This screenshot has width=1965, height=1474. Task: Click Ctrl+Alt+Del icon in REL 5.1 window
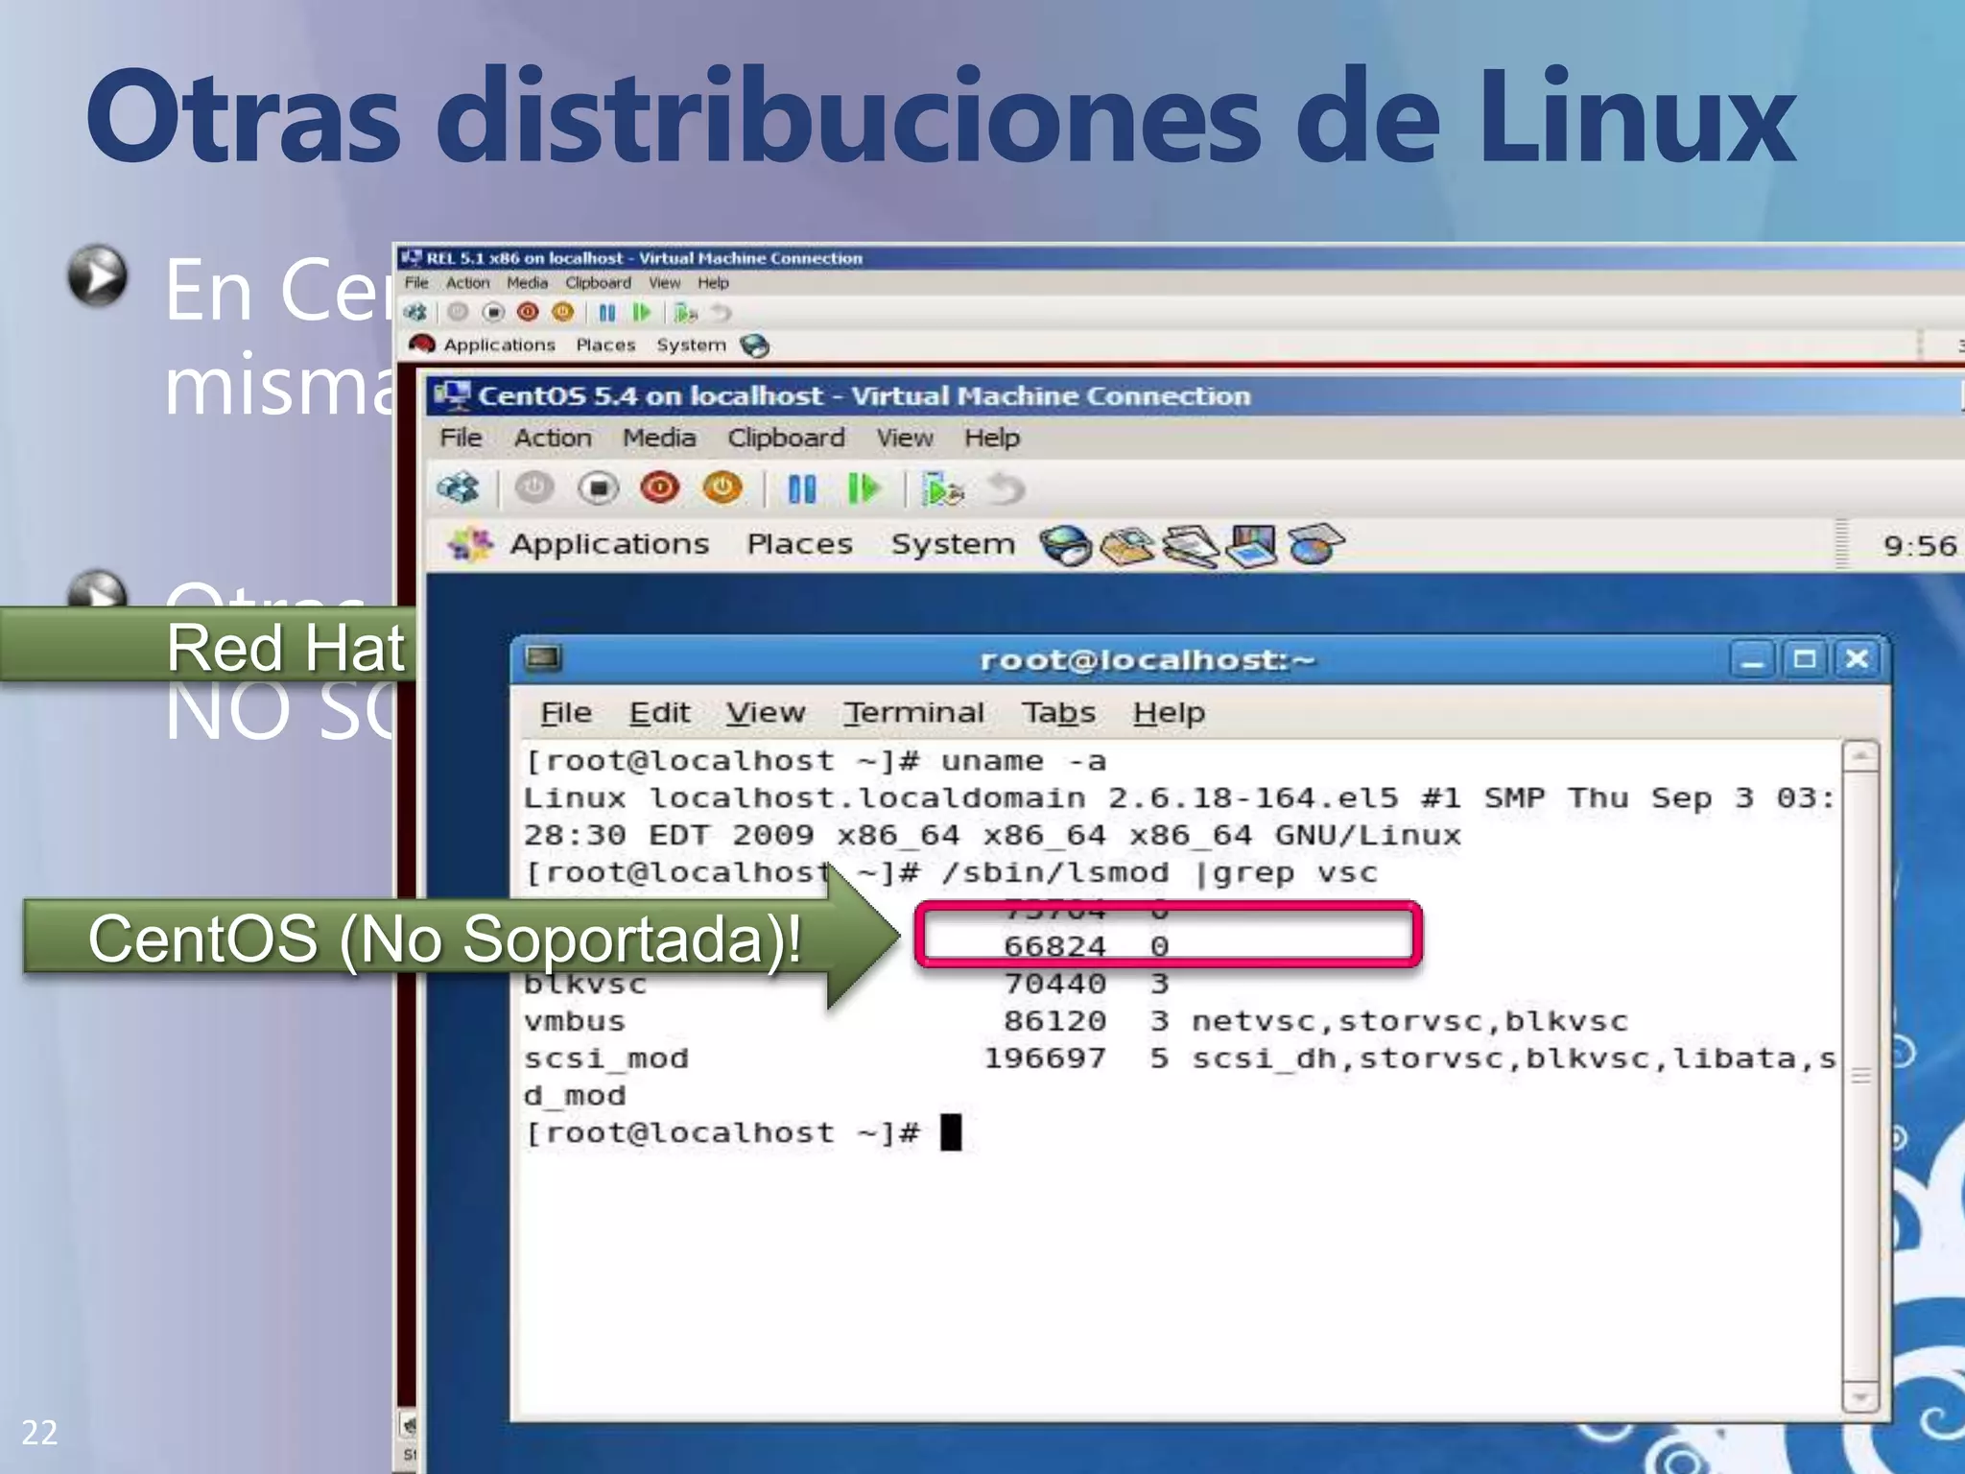point(415,313)
